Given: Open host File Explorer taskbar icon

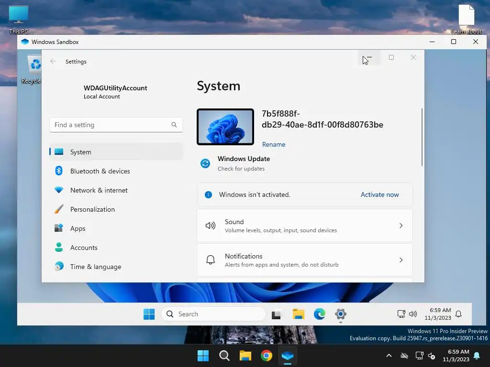Looking at the screenshot, I should coord(245,356).
